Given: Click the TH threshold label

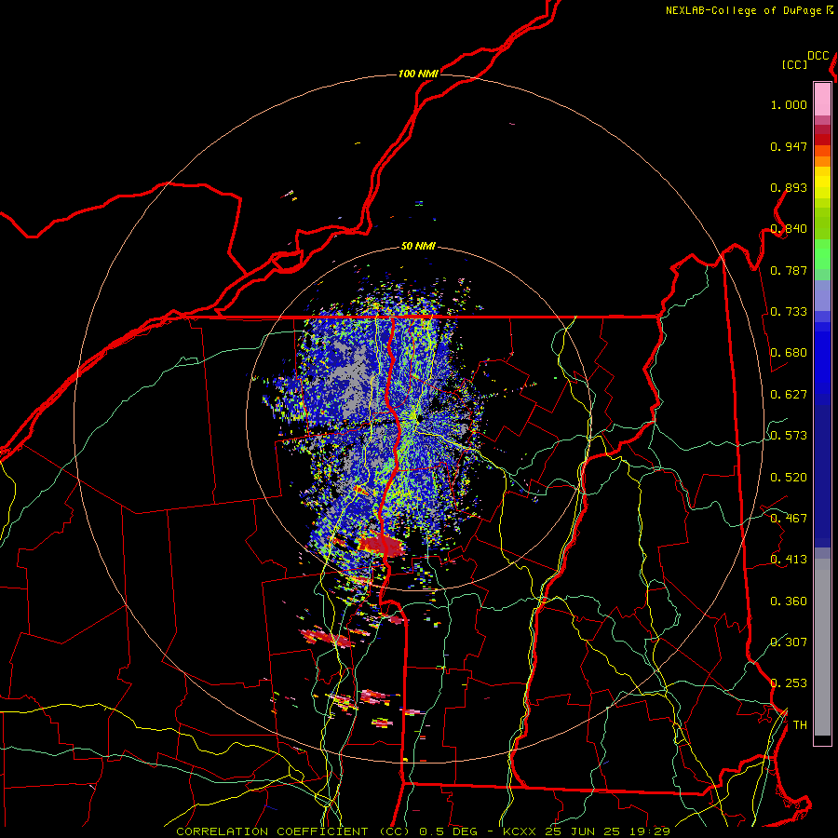Looking at the screenshot, I should pos(800,725).
